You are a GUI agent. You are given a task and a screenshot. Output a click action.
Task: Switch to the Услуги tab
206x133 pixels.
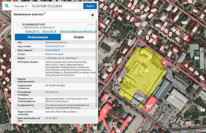78,37
